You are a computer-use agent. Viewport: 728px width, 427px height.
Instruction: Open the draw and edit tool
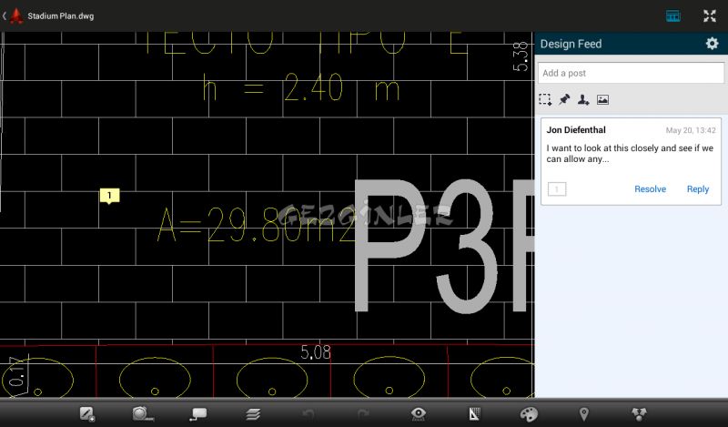coord(86,413)
